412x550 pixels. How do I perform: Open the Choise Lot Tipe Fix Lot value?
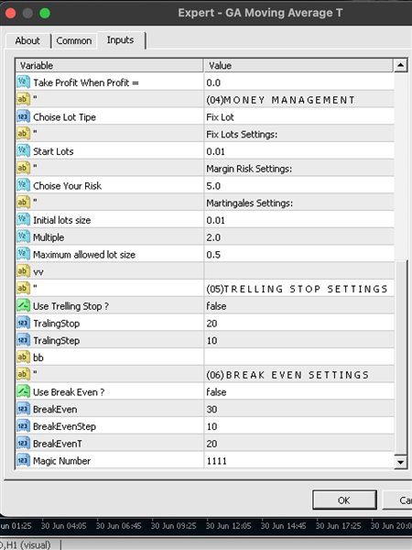(x=298, y=116)
